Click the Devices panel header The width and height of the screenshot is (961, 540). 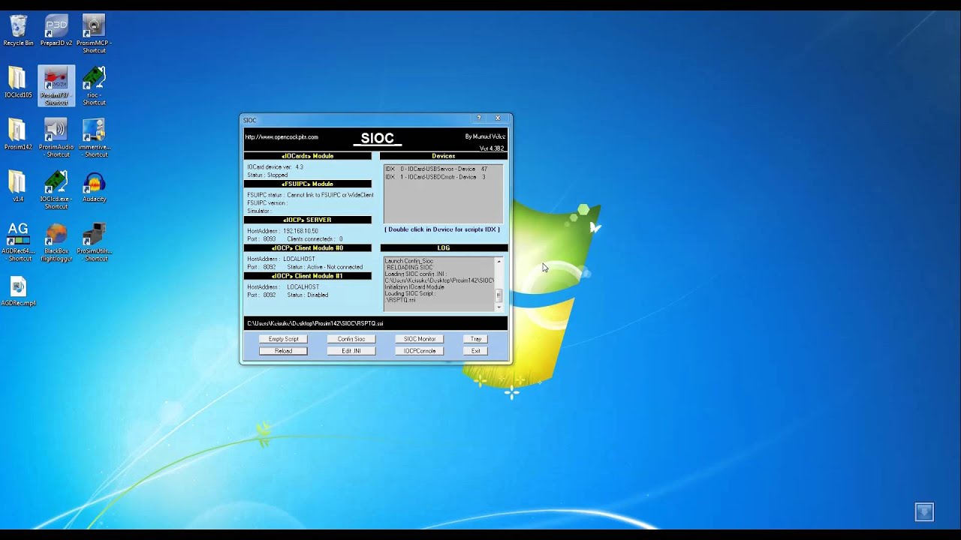(444, 156)
